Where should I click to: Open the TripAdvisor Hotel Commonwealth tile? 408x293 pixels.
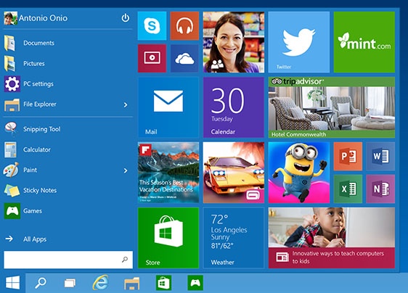332,107
